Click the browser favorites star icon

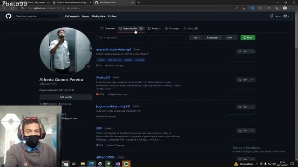coord(269,8)
